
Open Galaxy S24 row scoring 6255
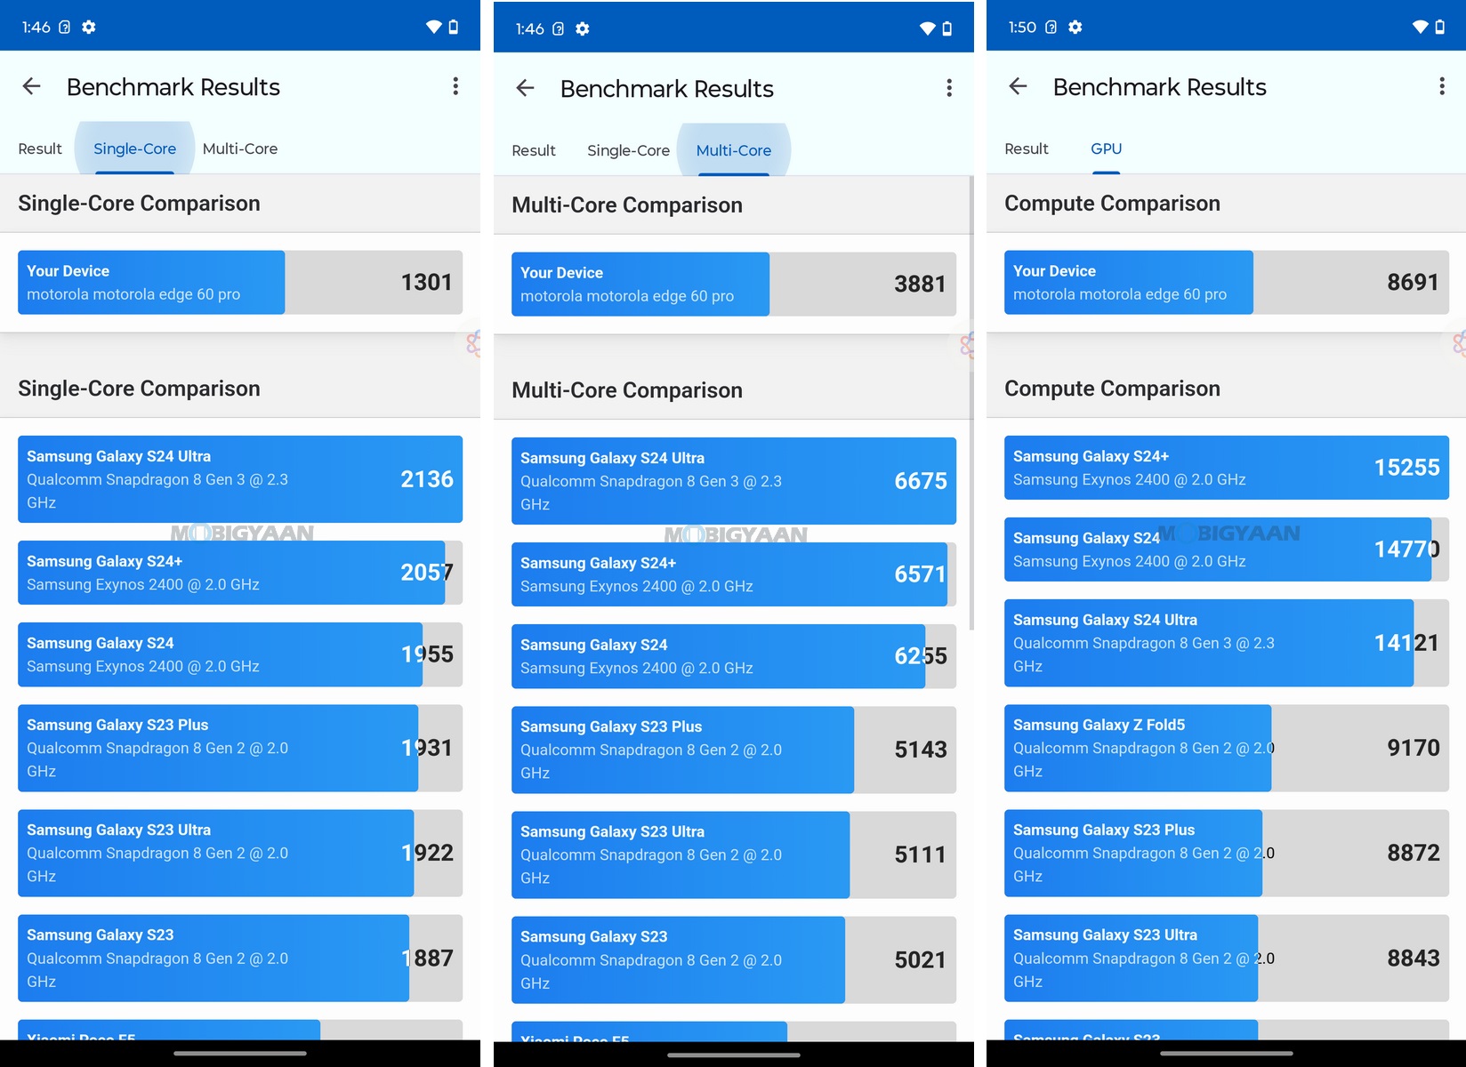(734, 656)
